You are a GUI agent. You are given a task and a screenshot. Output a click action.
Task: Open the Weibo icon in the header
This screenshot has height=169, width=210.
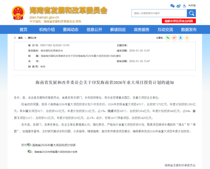point(178,6)
